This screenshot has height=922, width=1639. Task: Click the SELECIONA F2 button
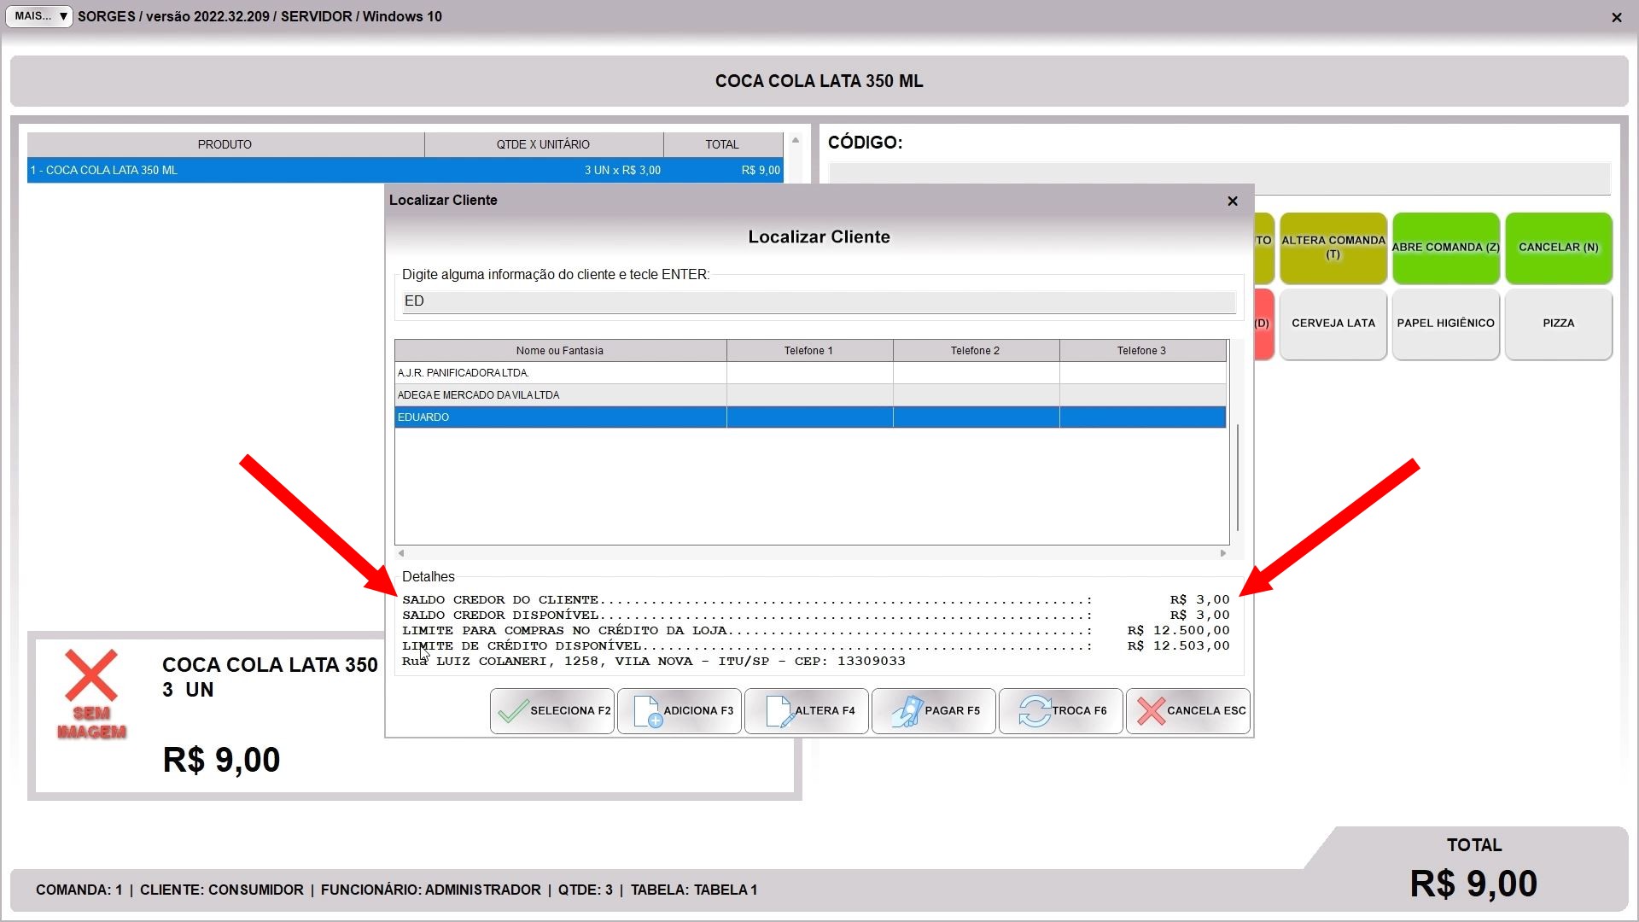point(552,711)
